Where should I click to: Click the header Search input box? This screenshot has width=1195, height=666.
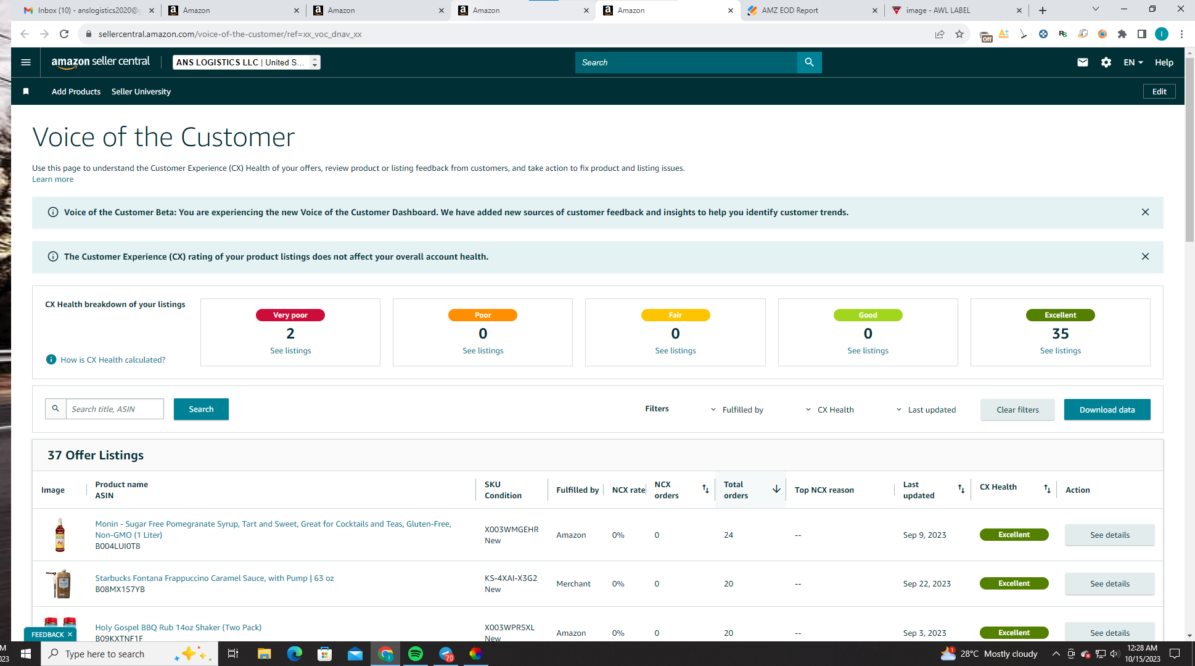point(686,62)
